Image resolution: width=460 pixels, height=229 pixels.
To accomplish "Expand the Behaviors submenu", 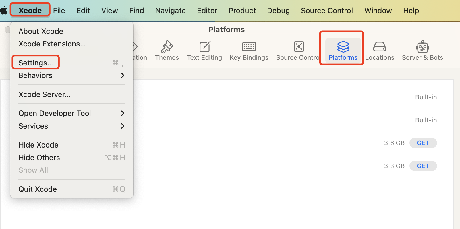I will pos(71,75).
